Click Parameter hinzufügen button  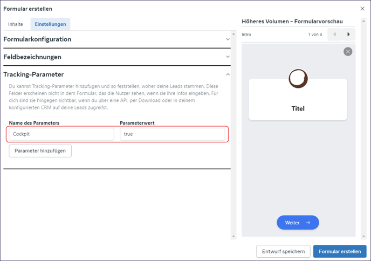(40, 151)
